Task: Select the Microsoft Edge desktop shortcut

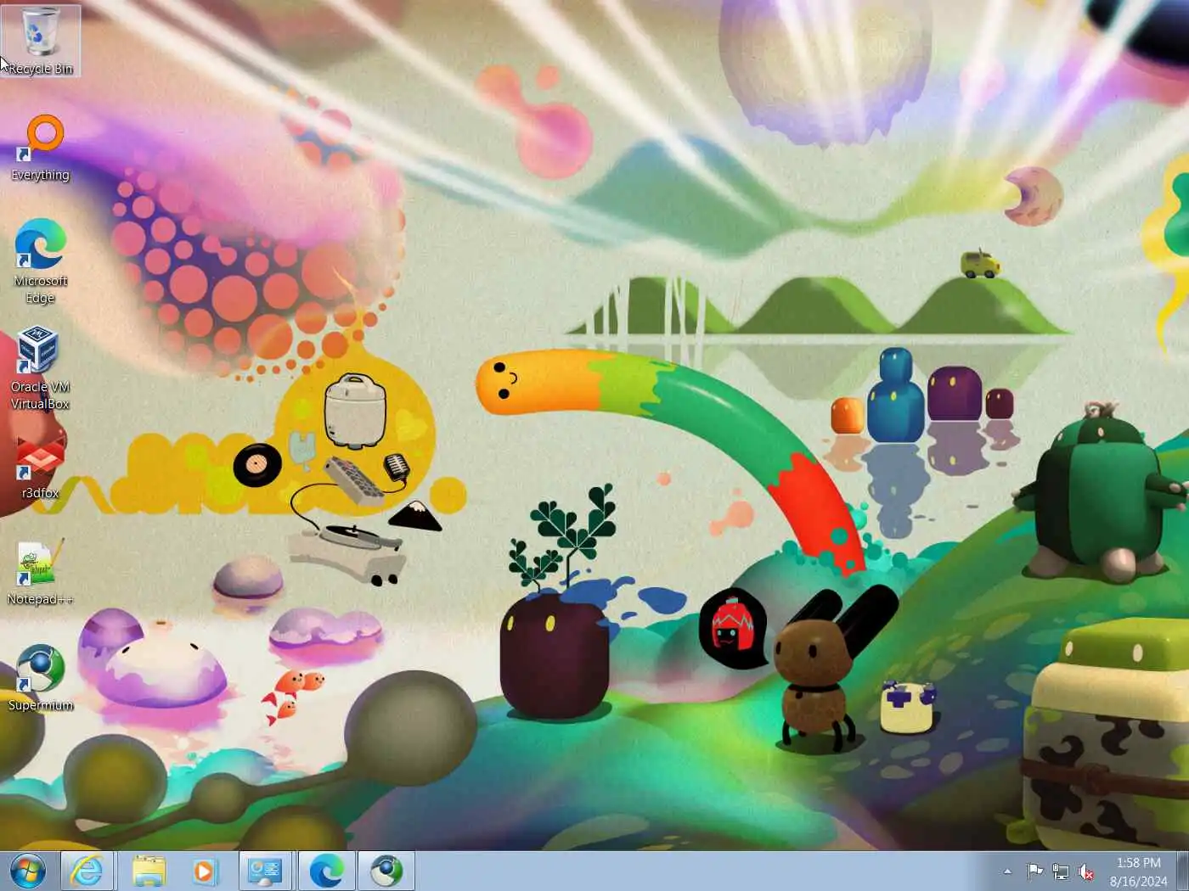Action: pyautogui.click(x=40, y=261)
